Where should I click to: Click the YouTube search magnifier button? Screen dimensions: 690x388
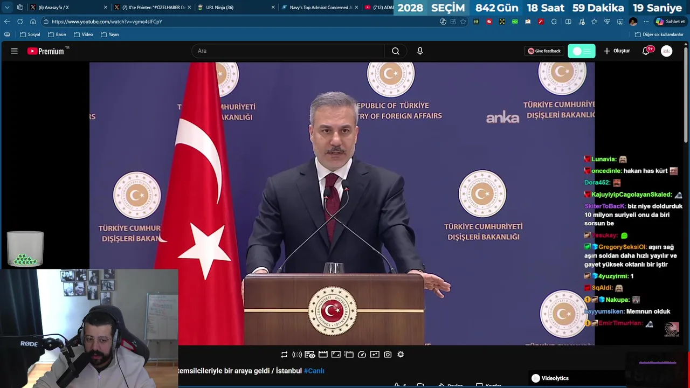point(396,51)
